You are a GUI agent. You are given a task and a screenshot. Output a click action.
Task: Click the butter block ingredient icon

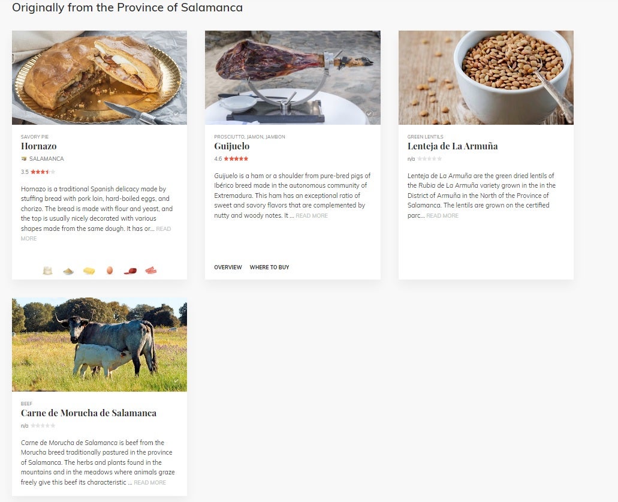[x=89, y=270]
